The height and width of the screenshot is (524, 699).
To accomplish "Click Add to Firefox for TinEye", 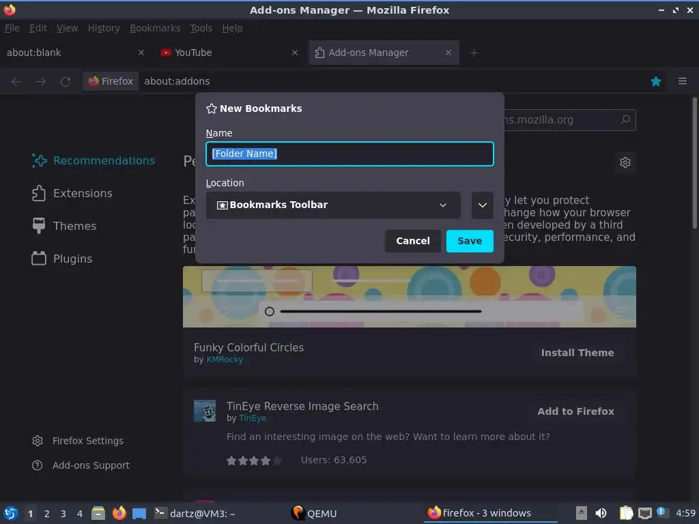I will (x=575, y=411).
